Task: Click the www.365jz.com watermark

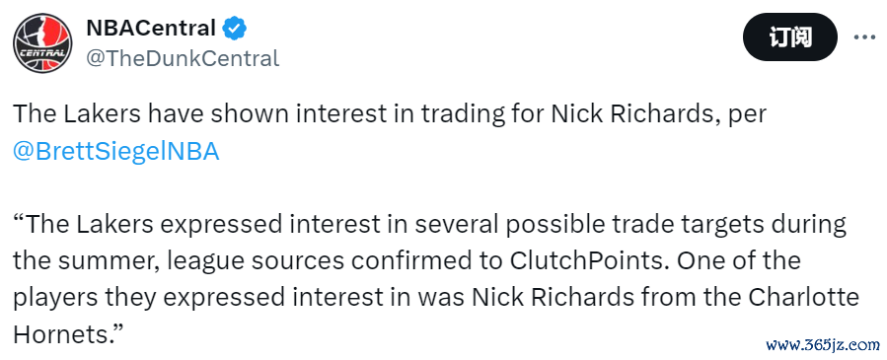Action: [x=823, y=344]
